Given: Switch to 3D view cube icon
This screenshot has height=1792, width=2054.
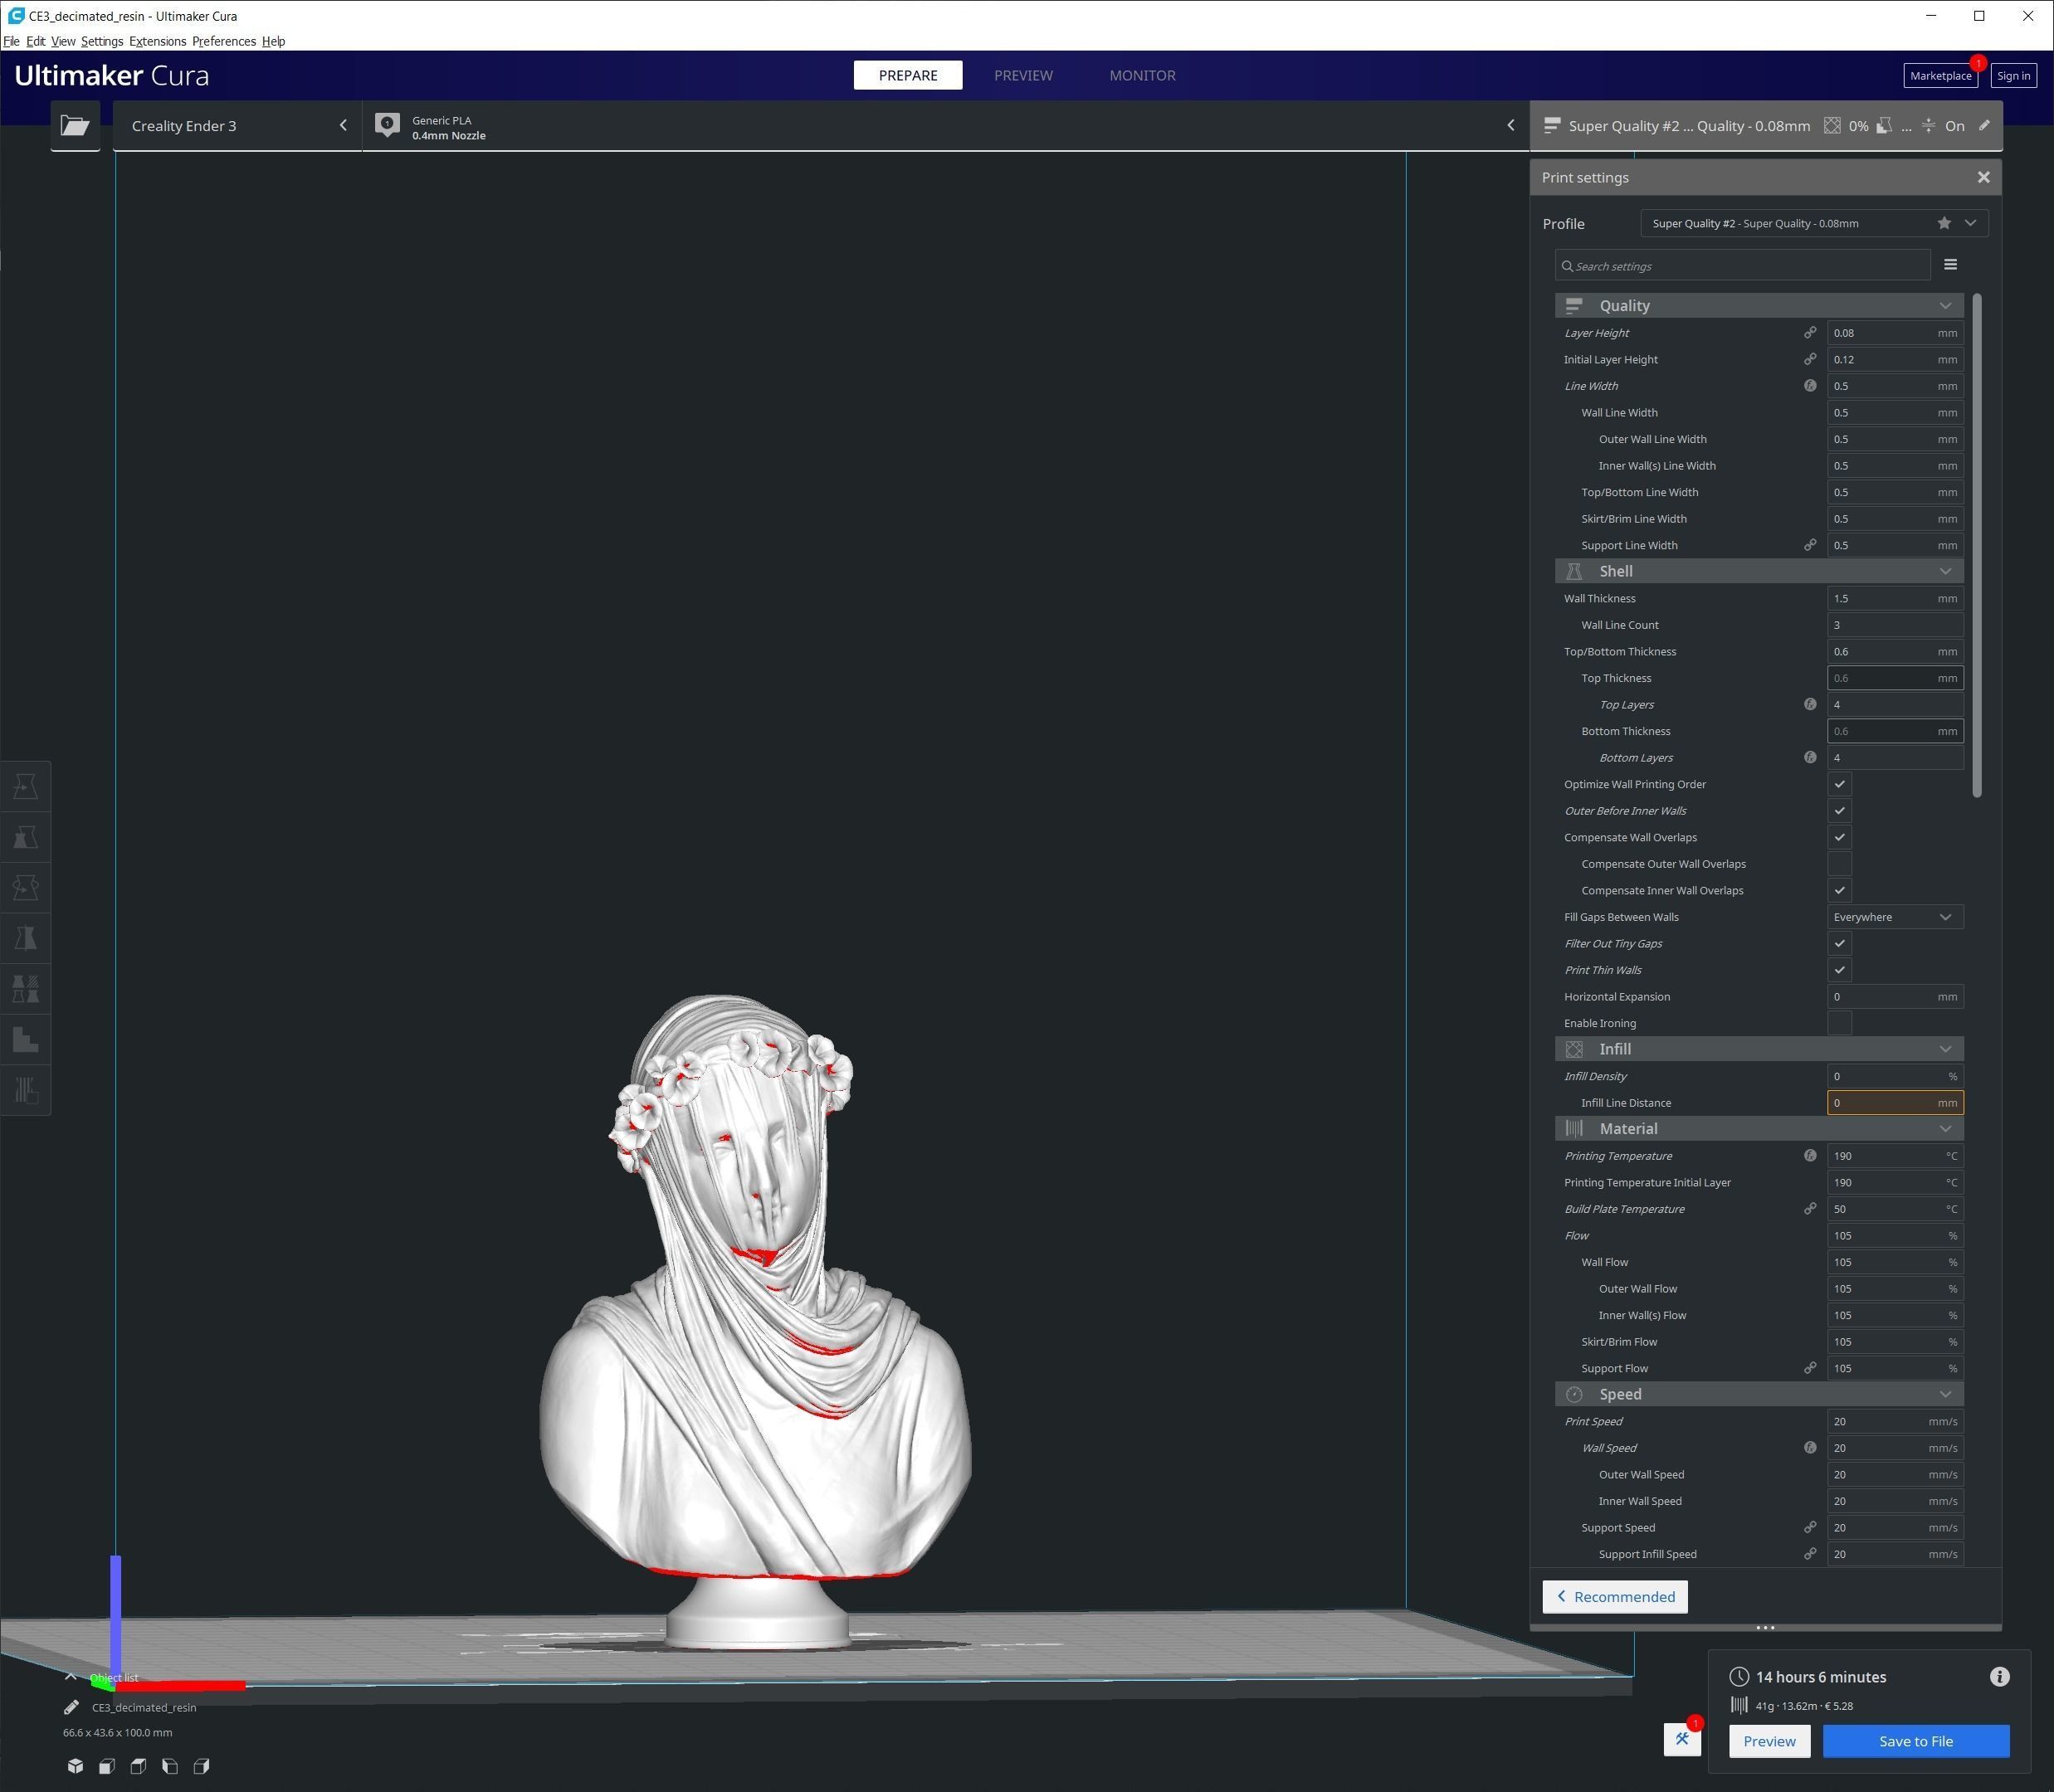Looking at the screenshot, I should (x=75, y=1766).
